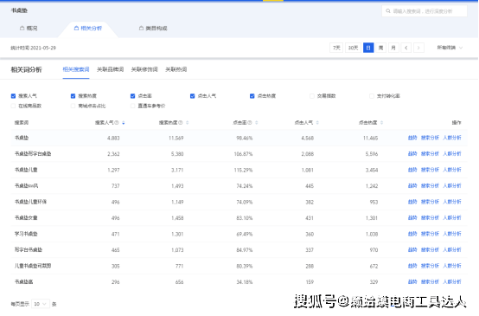Go to next date with right arrow
The width and height of the screenshot is (479, 316).
tap(418, 48)
